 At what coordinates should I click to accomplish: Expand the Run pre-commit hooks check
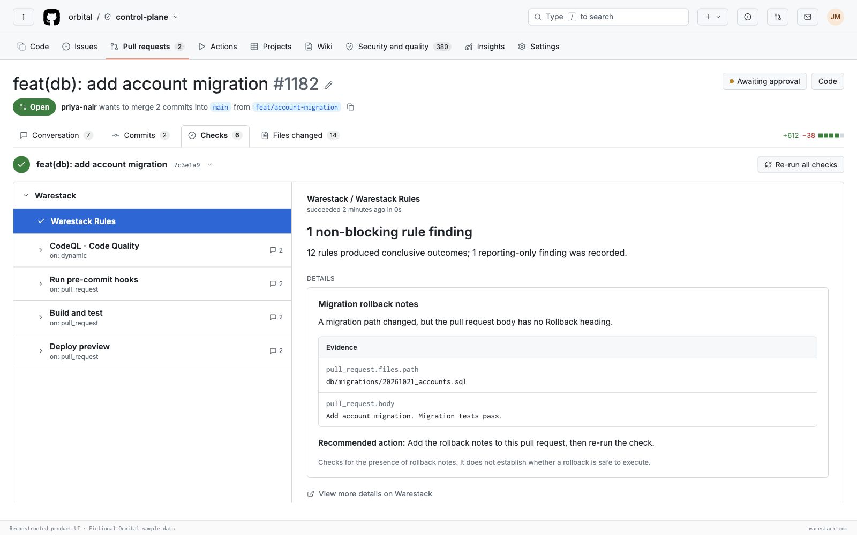tap(41, 284)
